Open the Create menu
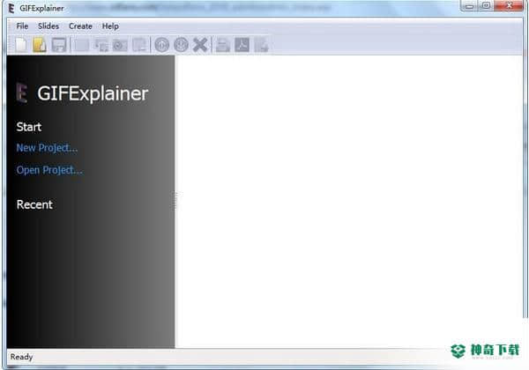 pos(80,26)
